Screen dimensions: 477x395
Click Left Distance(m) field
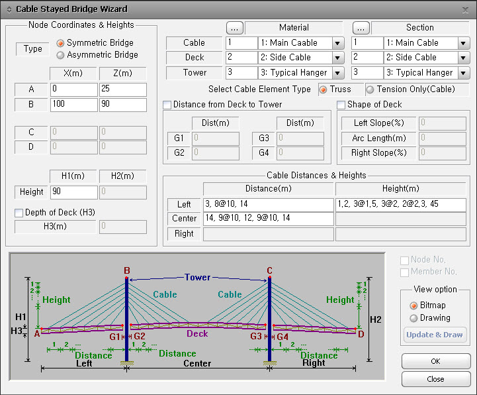tap(269, 205)
